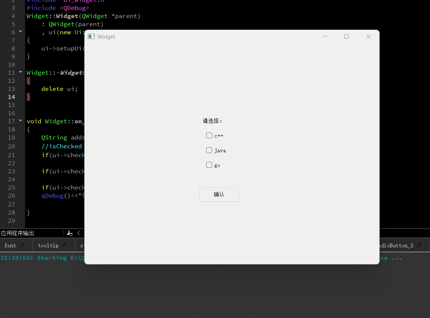Close the Widget window
This screenshot has width=430, height=318.
[x=368, y=36]
